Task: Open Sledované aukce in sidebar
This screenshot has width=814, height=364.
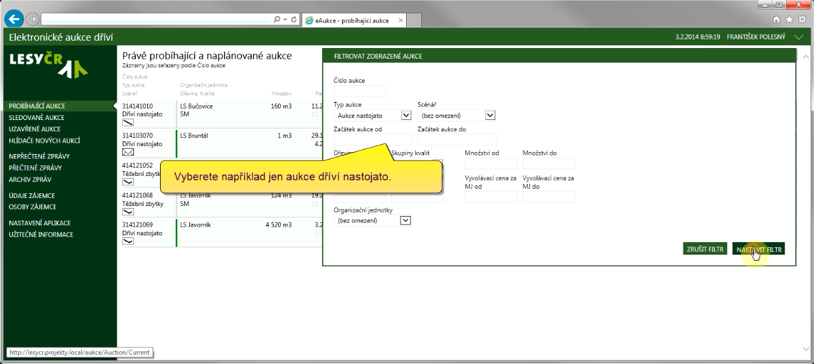Action: pyautogui.click(x=37, y=117)
